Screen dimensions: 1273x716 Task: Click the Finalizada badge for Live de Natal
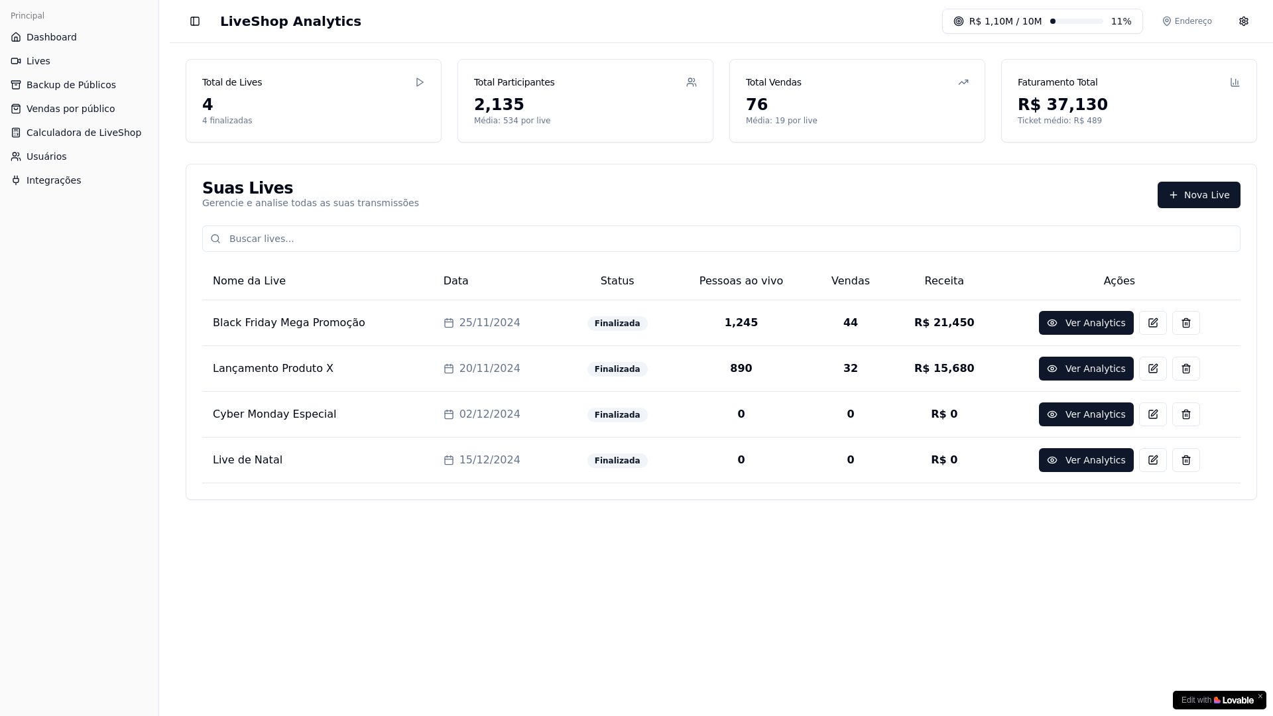tap(617, 461)
